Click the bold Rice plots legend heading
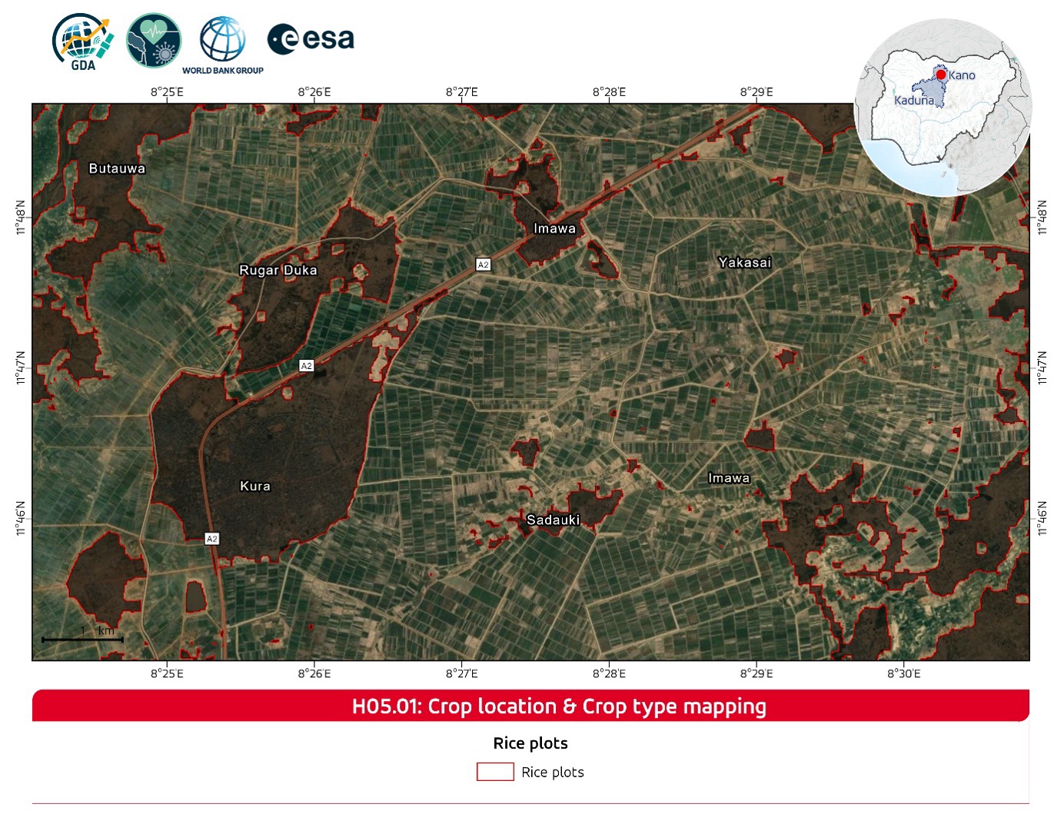The width and height of the screenshot is (1064, 824). coord(530,743)
